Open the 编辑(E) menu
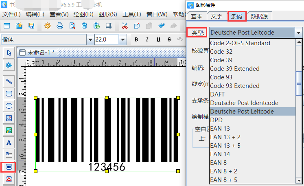The image size is (304, 186). (x=35, y=14)
